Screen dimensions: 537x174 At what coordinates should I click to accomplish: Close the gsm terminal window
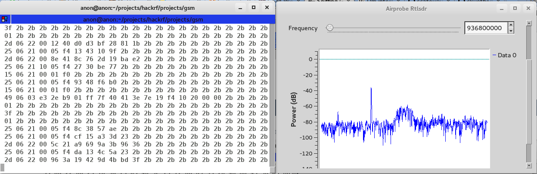tap(267, 7)
